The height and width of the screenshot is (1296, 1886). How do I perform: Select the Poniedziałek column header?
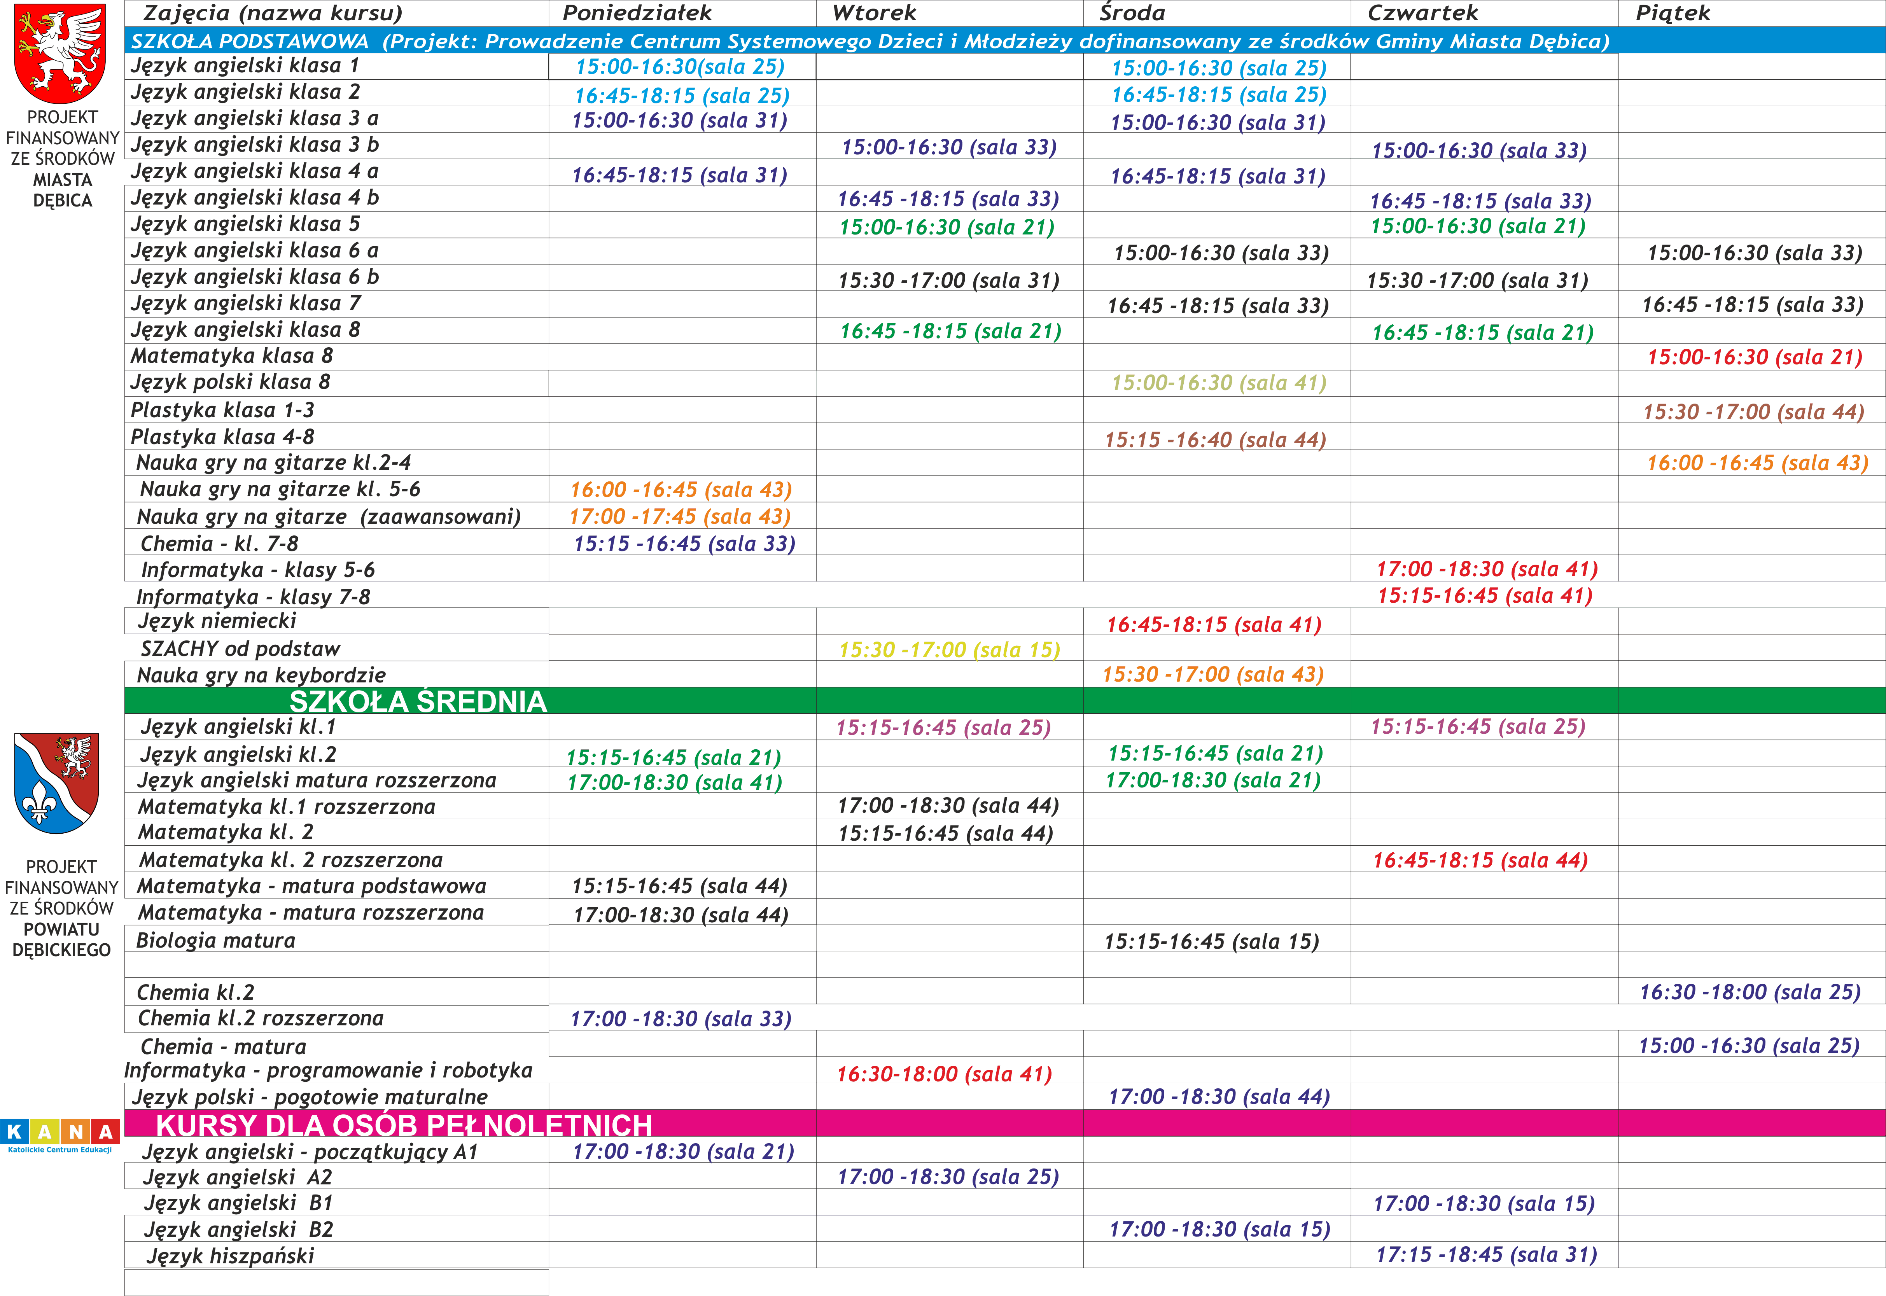click(637, 13)
